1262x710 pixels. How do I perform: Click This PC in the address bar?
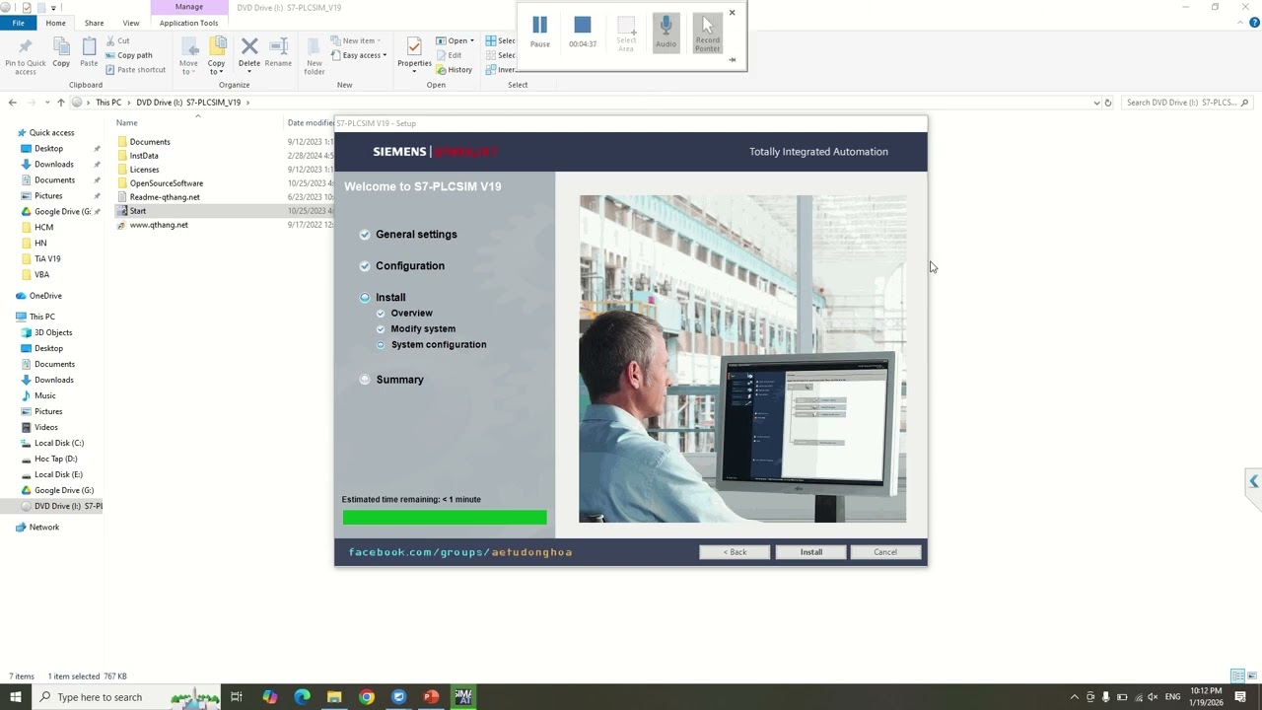(x=108, y=103)
